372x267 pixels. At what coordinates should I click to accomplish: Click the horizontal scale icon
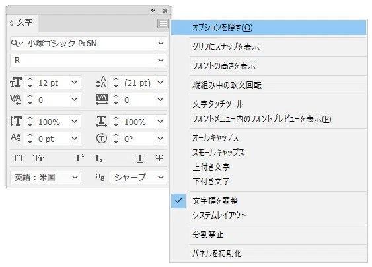(x=101, y=122)
